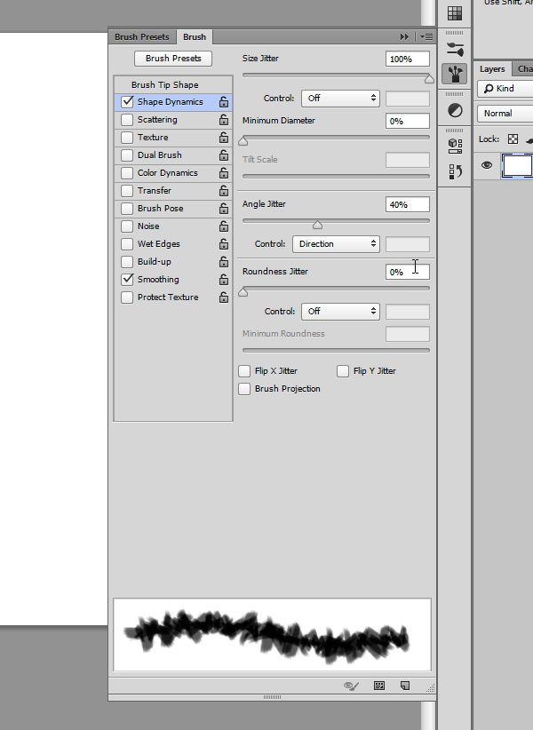Create new brush with page icon
The height and width of the screenshot is (730, 533).
[404, 686]
